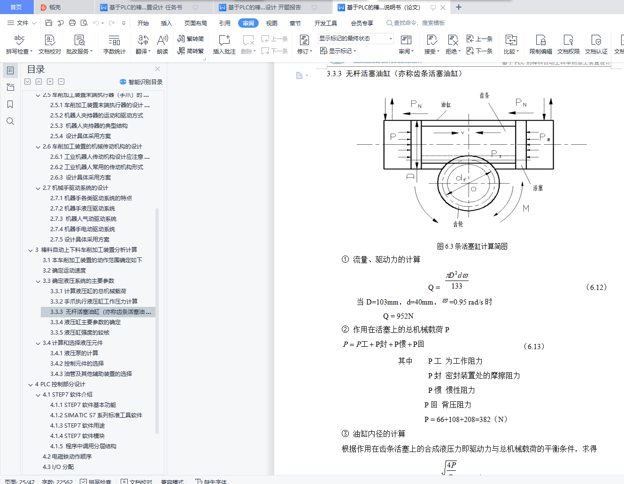Open print preview in quick access toolbar
The height and width of the screenshot is (484, 624).
tap(84, 23)
